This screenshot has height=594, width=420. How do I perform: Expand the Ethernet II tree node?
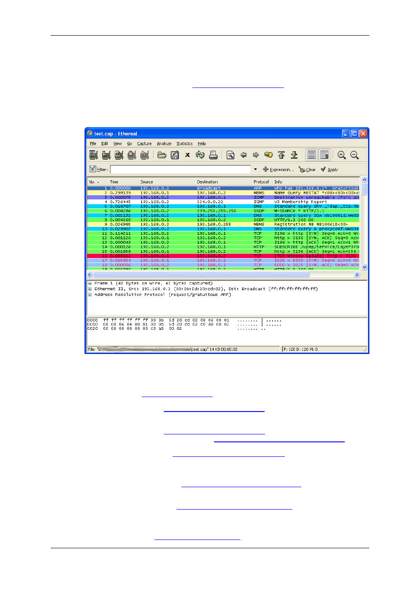pyautogui.click(x=90, y=289)
